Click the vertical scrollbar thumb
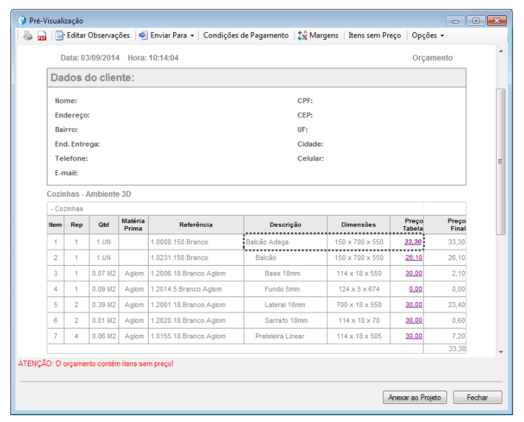 [x=500, y=162]
